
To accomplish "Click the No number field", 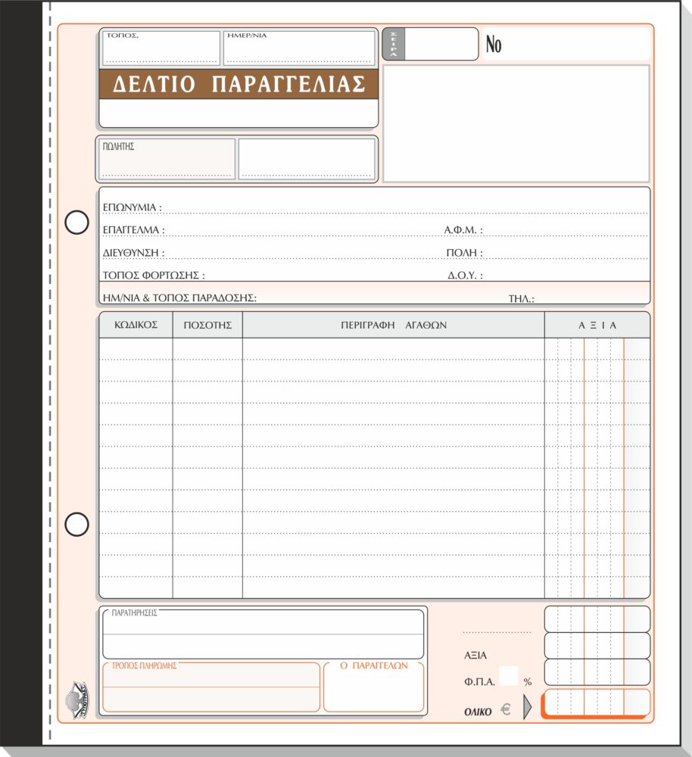I will pos(566,44).
